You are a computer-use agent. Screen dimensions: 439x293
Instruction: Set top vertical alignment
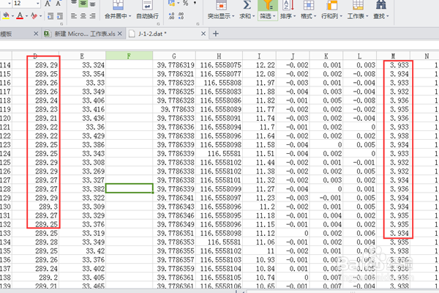(x=74, y=3)
